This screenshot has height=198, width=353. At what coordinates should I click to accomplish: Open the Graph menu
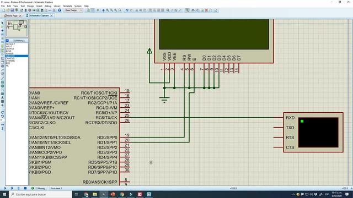(39, 6)
